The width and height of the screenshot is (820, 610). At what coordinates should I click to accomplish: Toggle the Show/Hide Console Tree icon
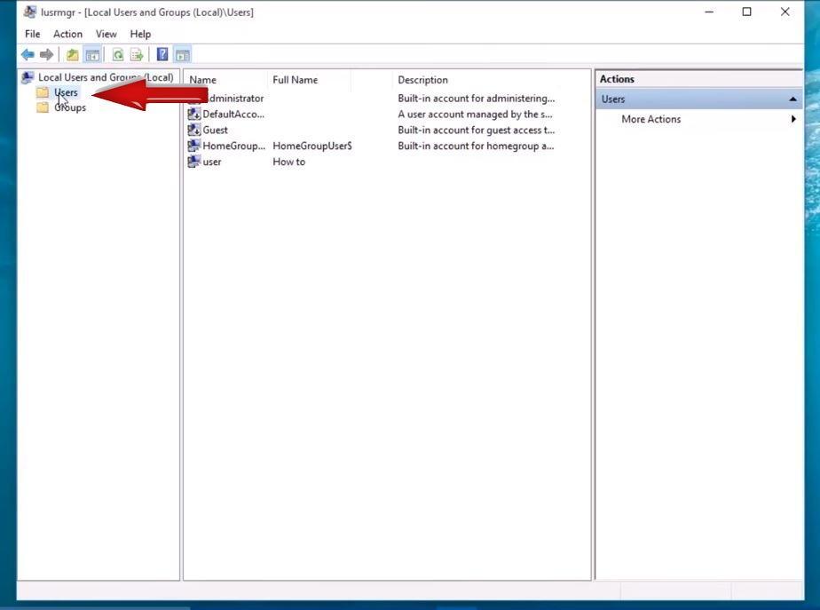click(x=93, y=54)
